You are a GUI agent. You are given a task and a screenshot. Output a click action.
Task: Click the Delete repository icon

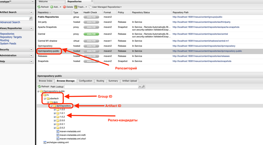pyautogui.click(x=65, y=7)
